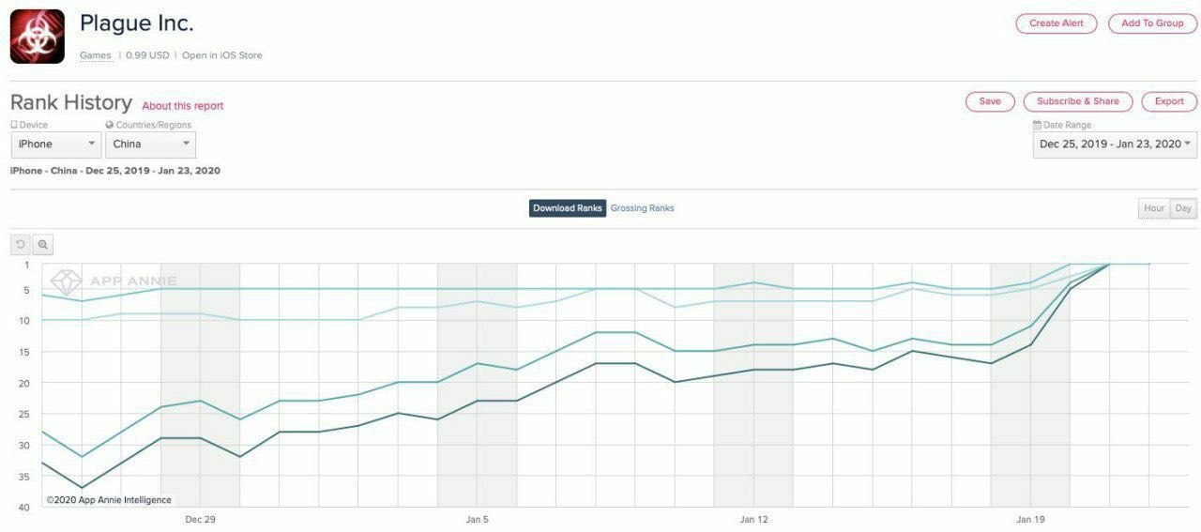Click the Plague Inc. title text

[137, 23]
